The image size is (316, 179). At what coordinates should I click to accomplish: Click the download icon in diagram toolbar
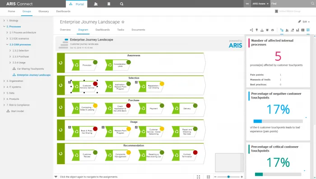(262, 30)
